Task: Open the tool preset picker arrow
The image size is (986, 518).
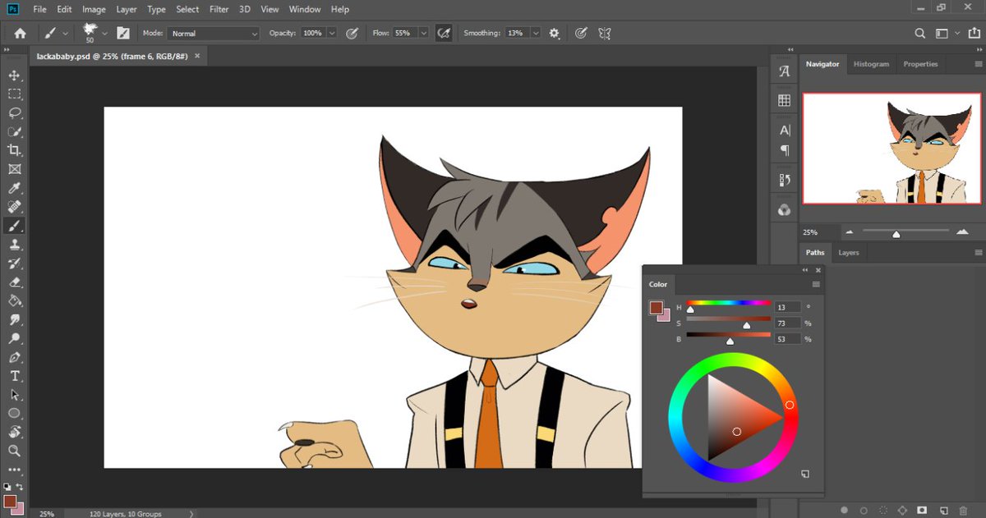Action: coord(63,34)
